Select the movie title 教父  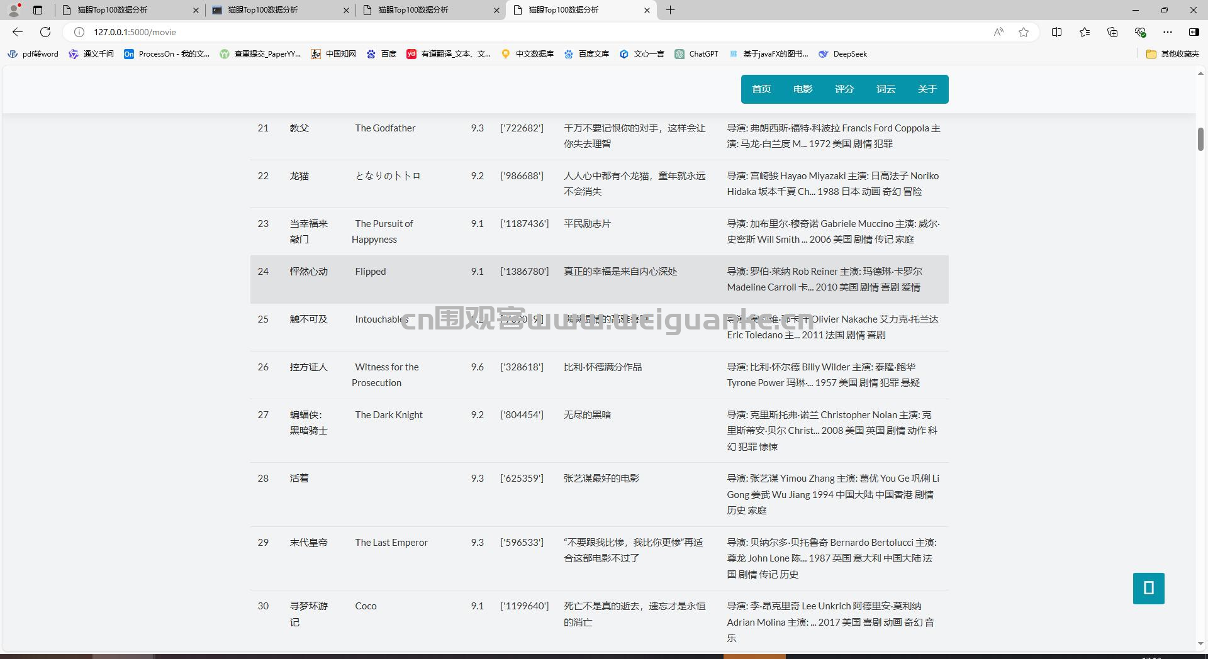tap(299, 128)
